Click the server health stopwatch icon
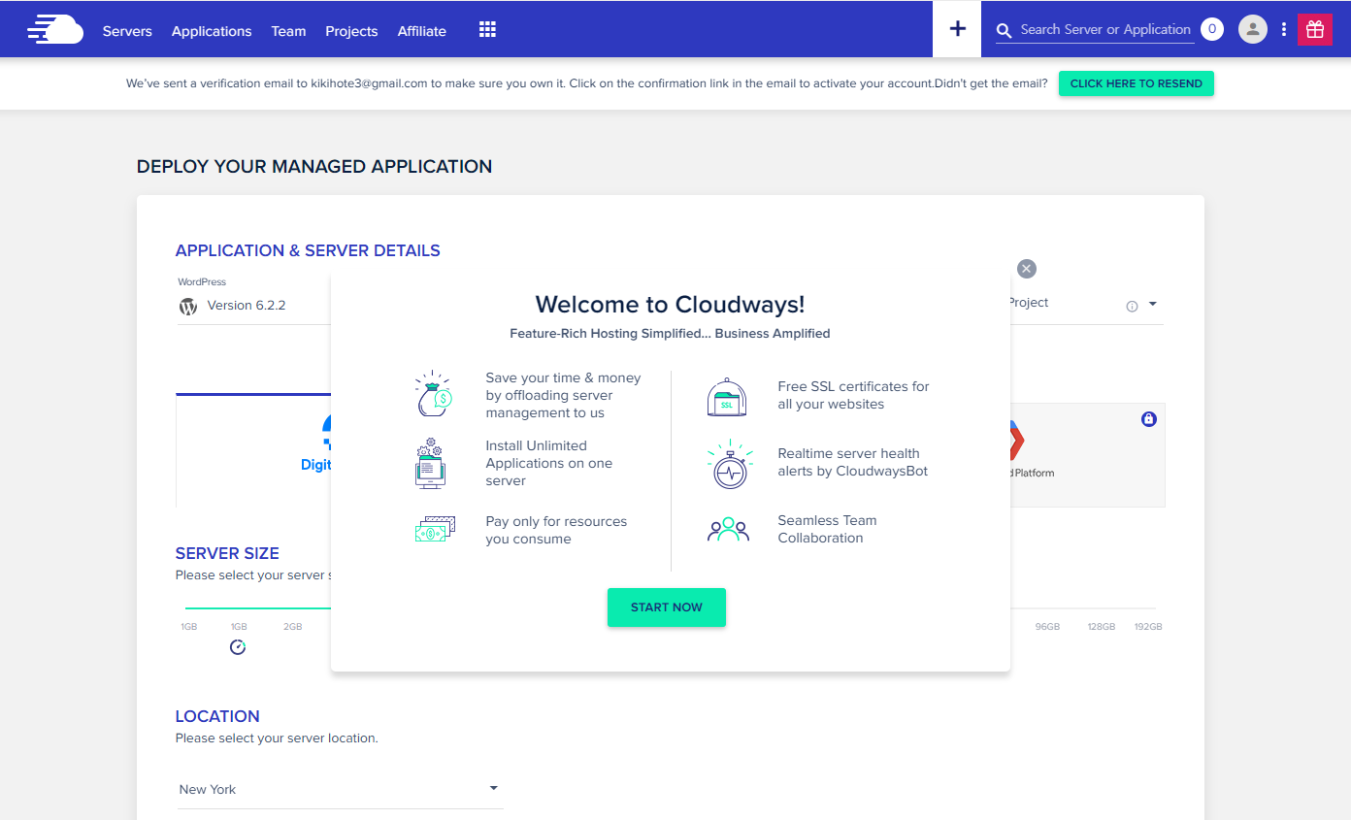Image resolution: width=1351 pixels, height=820 pixels. [x=729, y=465]
